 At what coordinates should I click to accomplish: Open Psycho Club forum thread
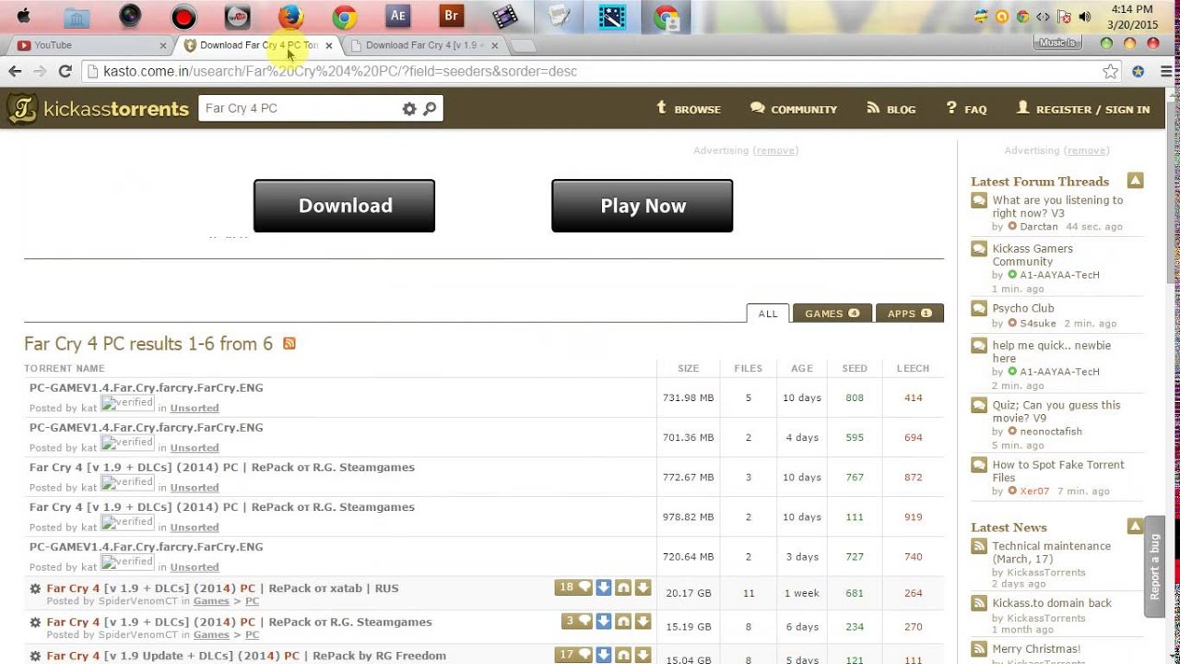click(x=1023, y=308)
